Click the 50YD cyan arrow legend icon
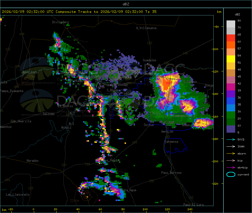This screenshot has height=213, width=252. coord(231,139)
